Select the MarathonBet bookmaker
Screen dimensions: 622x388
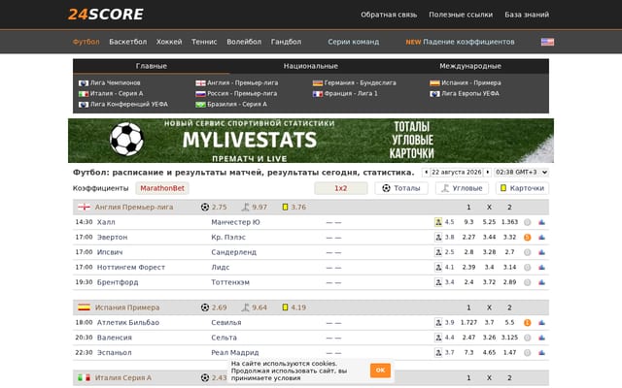click(162, 188)
